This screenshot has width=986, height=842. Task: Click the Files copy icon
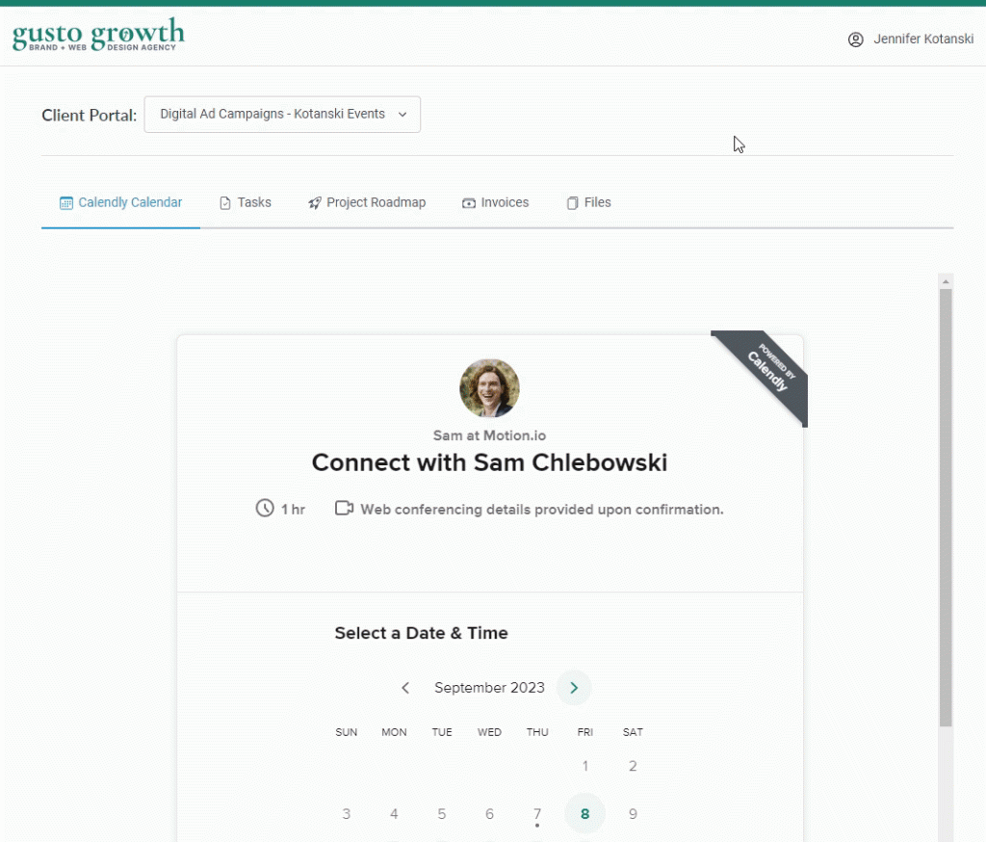(x=572, y=202)
